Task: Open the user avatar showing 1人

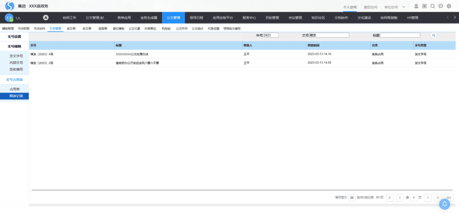Action: (x=9, y=18)
